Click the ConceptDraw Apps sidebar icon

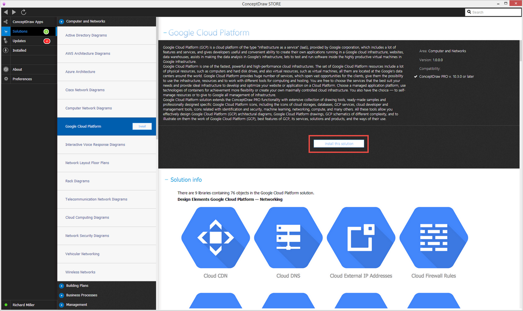[5, 22]
